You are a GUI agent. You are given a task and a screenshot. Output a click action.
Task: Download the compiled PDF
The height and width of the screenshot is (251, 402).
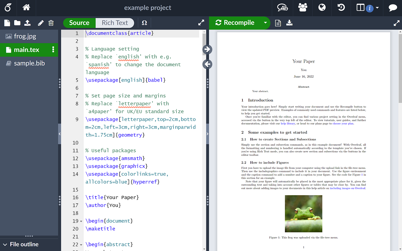(289, 23)
